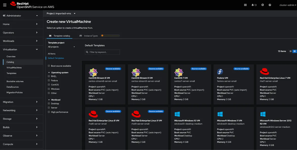Check the CentOS operating system filter

pyautogui.click(x=49, y=85)
